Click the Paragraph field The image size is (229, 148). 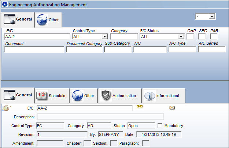tap(146, 143)
